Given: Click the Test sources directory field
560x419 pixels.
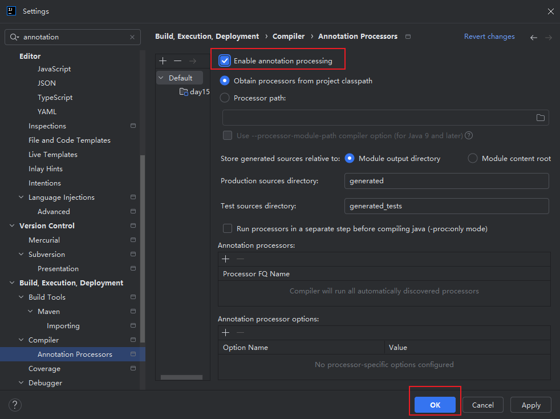Looking at the screenshot, I should [x=447, y=206].
